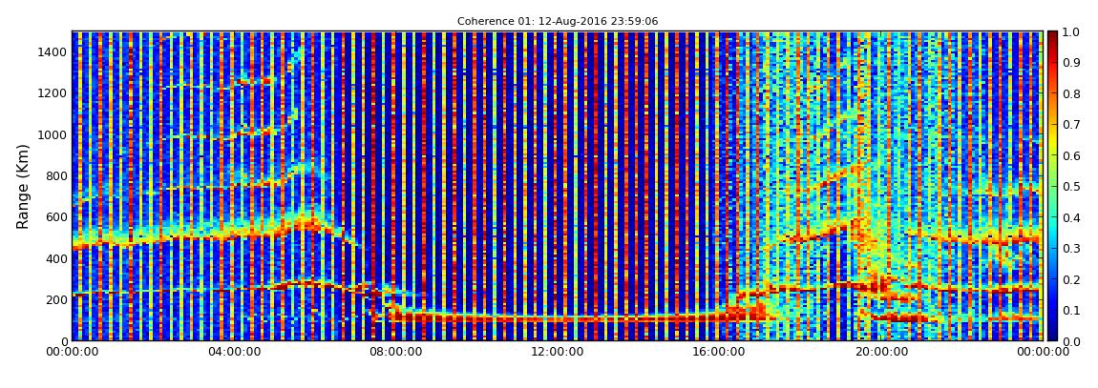
Task: Click the 800 range tick label
Action: 56,175
